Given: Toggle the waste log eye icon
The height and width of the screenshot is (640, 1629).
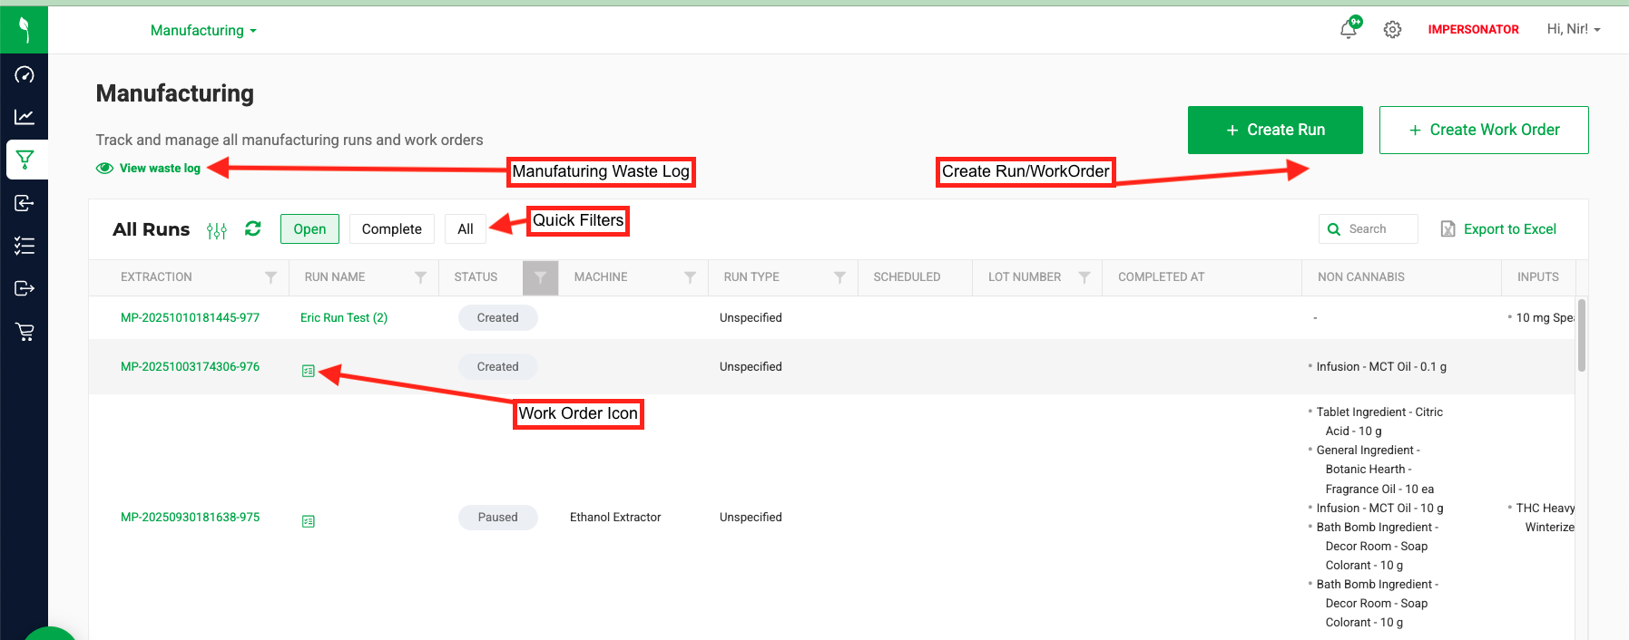Looking at the screenshot, I should coord(104,168).
